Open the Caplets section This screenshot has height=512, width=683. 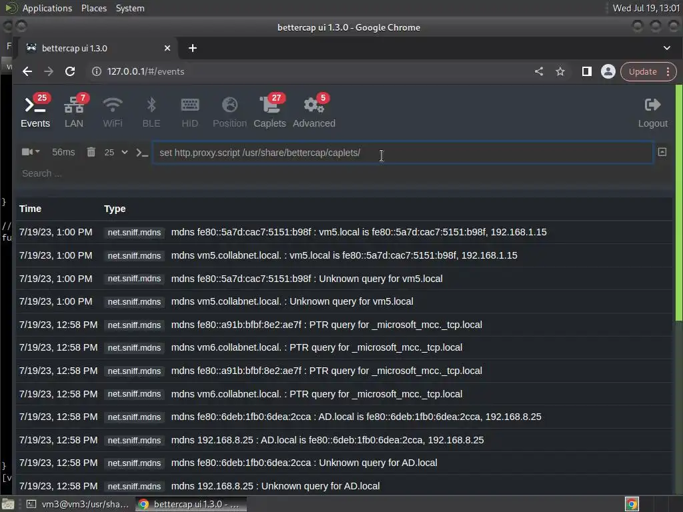click(x=269, y=111)
